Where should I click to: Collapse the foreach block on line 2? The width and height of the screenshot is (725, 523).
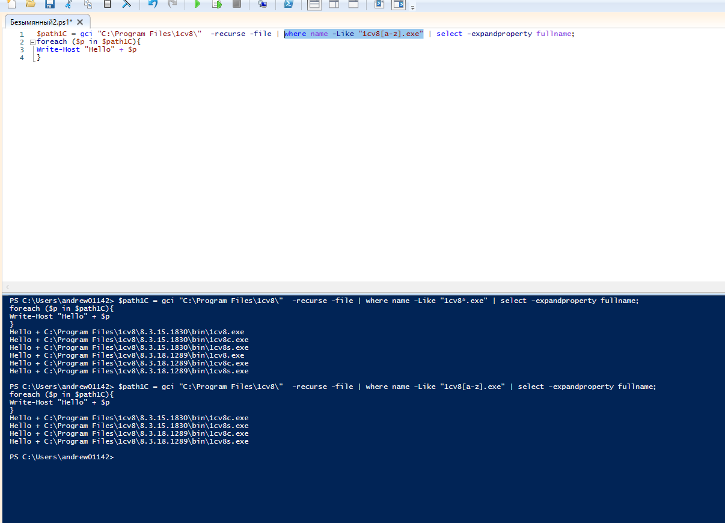click(x=32, y=42)
